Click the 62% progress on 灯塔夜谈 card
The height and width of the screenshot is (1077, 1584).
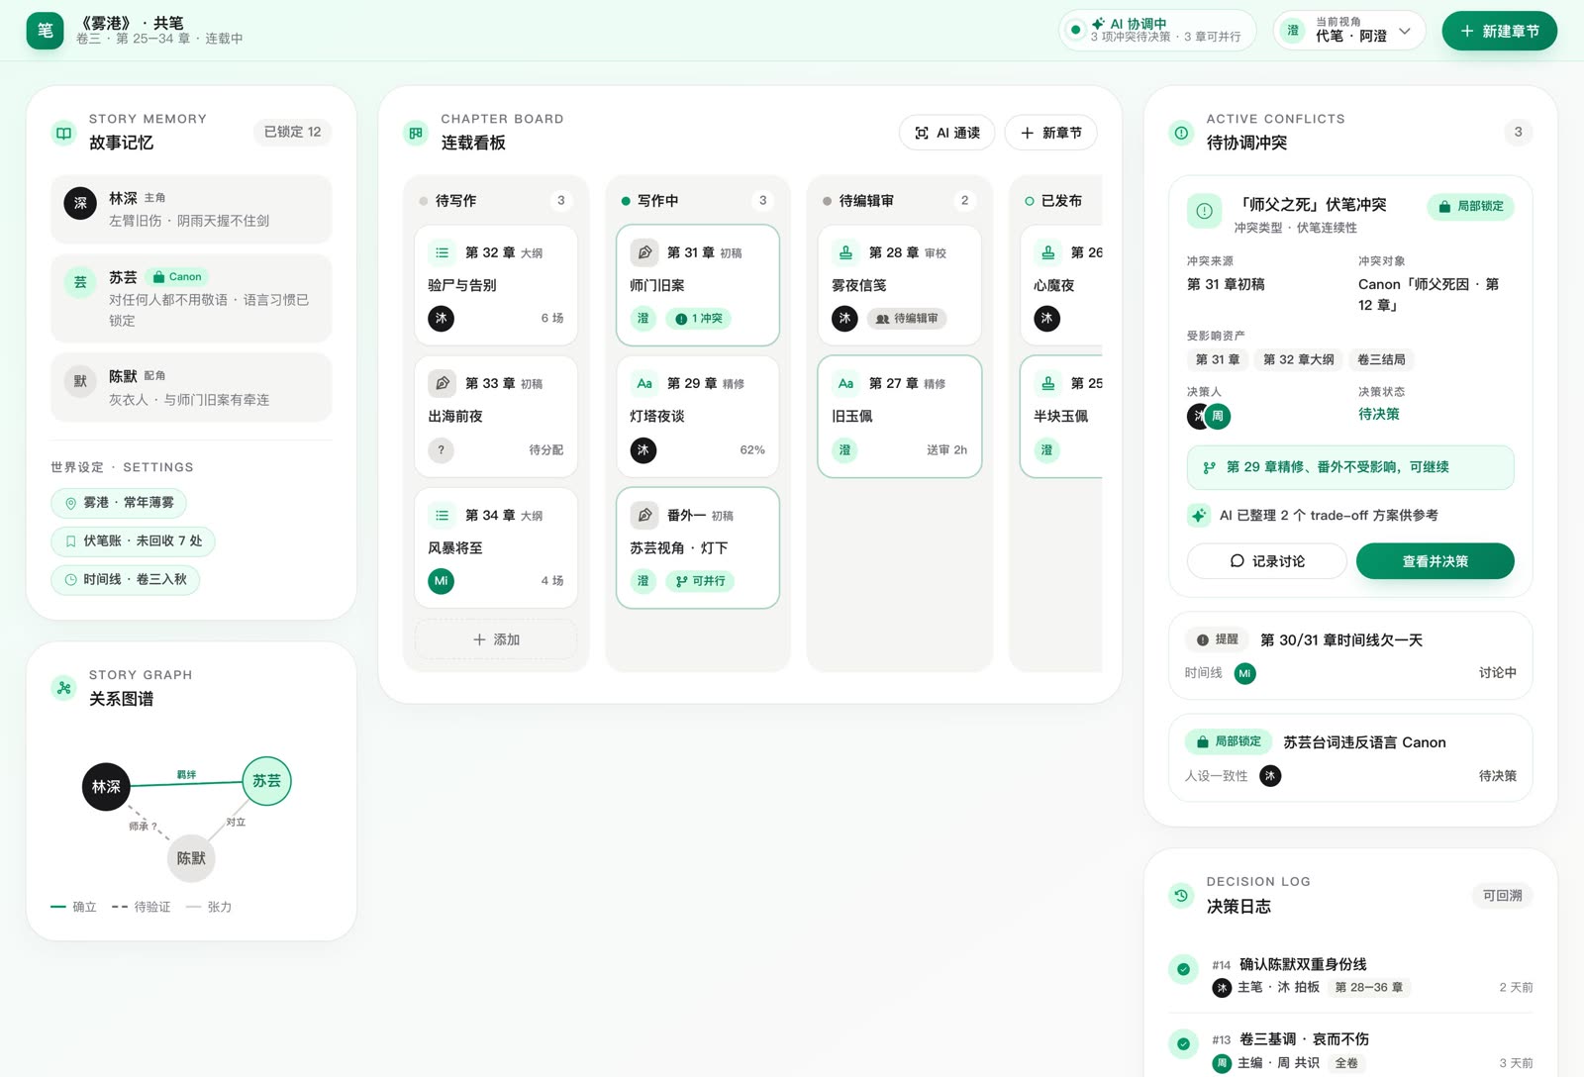[x=752, y=449]
